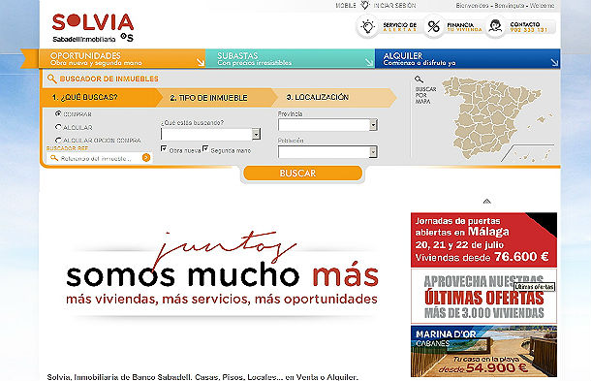Open the Marina d'Or Cabanes banner
Screen dimensions: 591x381
(x=483, y=351)
